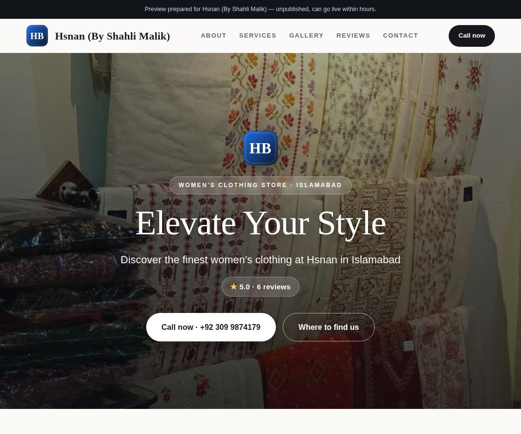This screenshot has width=521, height=434.
Task: Click the 5.0 · 6 reviews pill
Action: coord(260,286)
